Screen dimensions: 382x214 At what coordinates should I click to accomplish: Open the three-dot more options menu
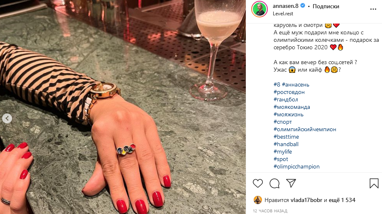pos(373,9)
